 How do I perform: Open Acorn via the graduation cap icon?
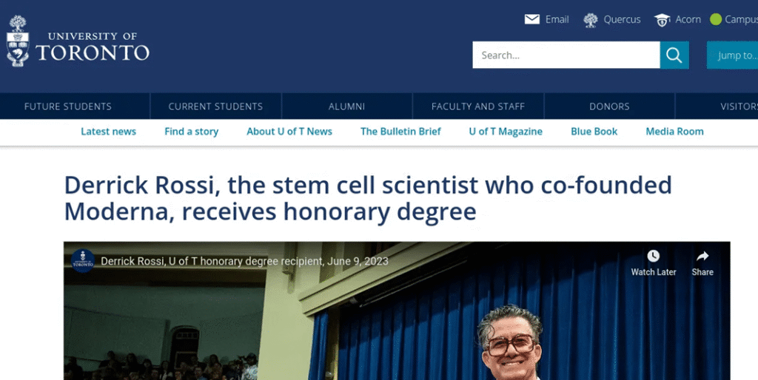point(662,20)
